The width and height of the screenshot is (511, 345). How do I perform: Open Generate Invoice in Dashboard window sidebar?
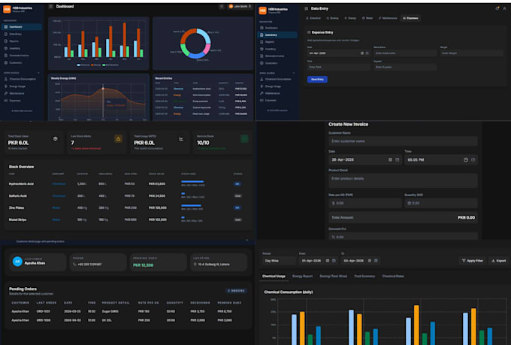[x=19, y=56]
